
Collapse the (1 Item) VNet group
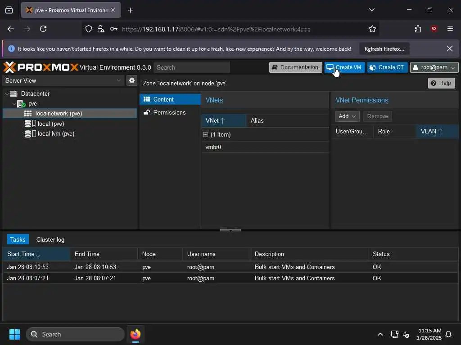(x=205, y=135)
